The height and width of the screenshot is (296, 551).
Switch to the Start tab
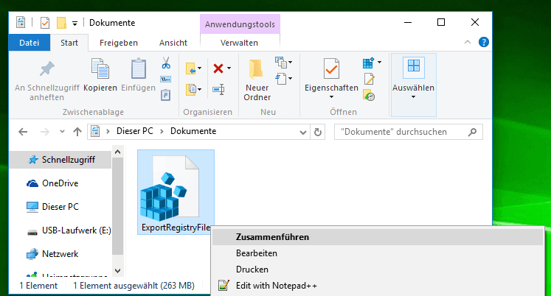[69, 43]
